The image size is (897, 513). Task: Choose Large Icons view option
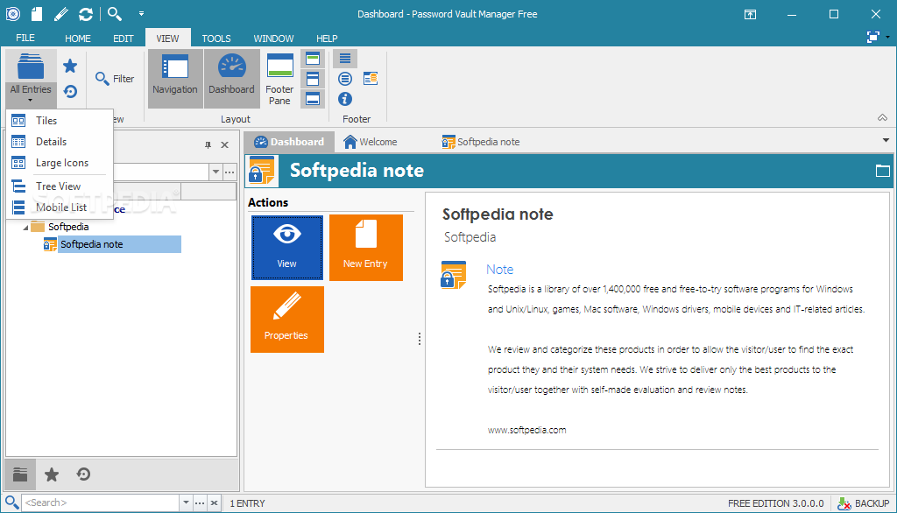point(59,163)
